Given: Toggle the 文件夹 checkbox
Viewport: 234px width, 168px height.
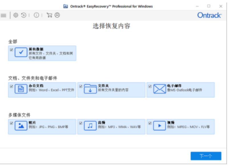Looking at the screenshot, I should point(81,86).
